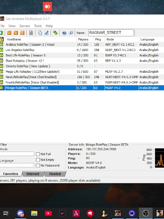This screenshot has height=219, width=164.
Task: Click lock icon beside Mirage RolePlay row
Action: coord(1,88)
